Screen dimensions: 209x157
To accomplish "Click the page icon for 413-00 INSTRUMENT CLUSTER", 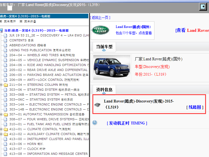I will (x=5, y=139).
